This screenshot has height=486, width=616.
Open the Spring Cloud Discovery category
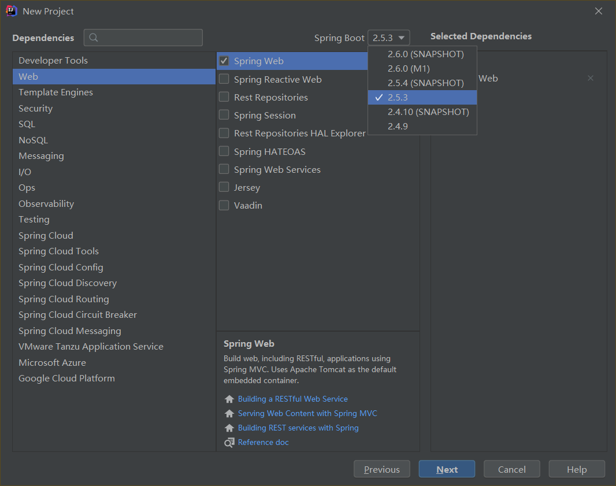tap(68, 283)
